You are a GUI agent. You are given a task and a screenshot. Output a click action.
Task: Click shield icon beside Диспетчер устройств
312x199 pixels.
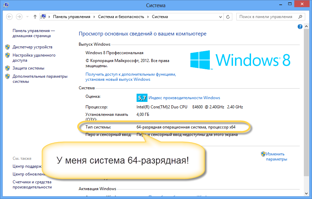[7, 47]
